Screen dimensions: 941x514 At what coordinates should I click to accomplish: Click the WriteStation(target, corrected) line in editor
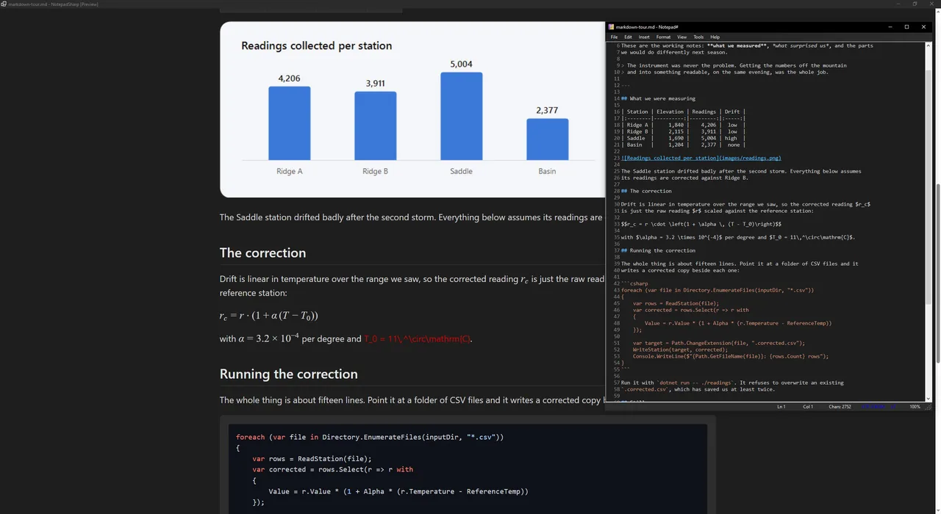(x=680, y=350)
